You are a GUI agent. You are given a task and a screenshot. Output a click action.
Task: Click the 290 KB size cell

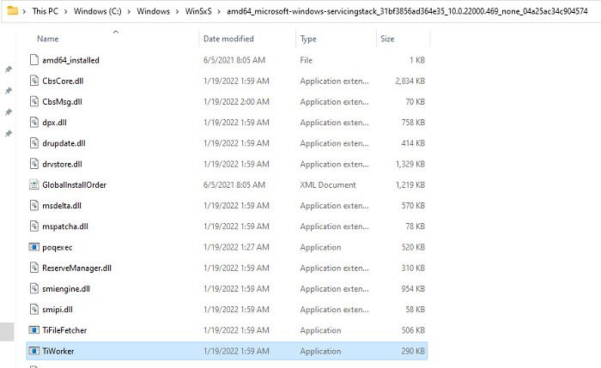[413, 351]
